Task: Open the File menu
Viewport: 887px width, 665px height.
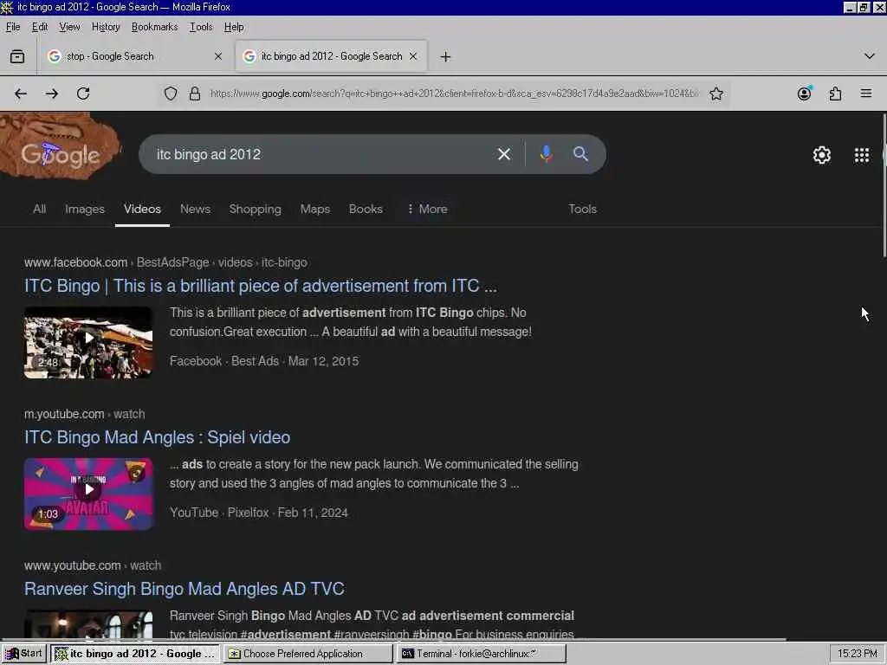Action: click(x=13, y=27)
